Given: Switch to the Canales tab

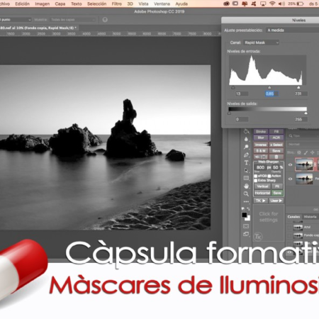Looking at the screenshot, I should (x=293, y=217).
